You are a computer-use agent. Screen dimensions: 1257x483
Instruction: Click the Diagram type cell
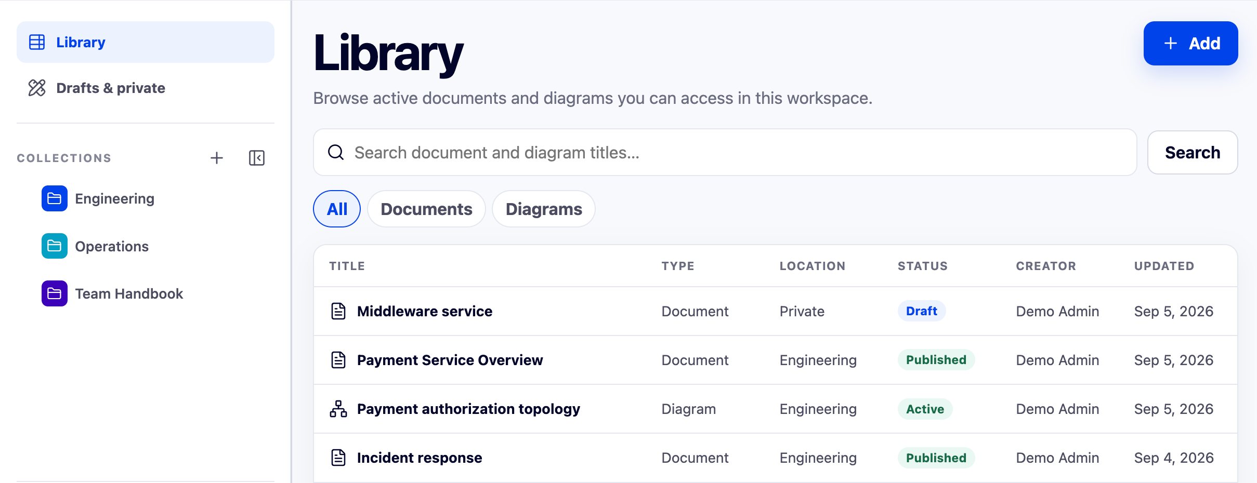tap(688, 409)
